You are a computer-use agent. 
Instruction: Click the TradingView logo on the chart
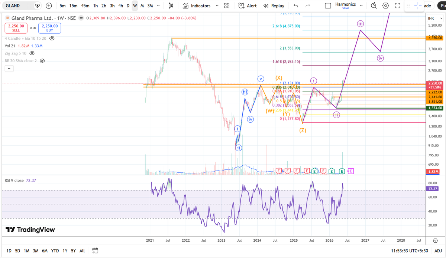coord(30,229)
